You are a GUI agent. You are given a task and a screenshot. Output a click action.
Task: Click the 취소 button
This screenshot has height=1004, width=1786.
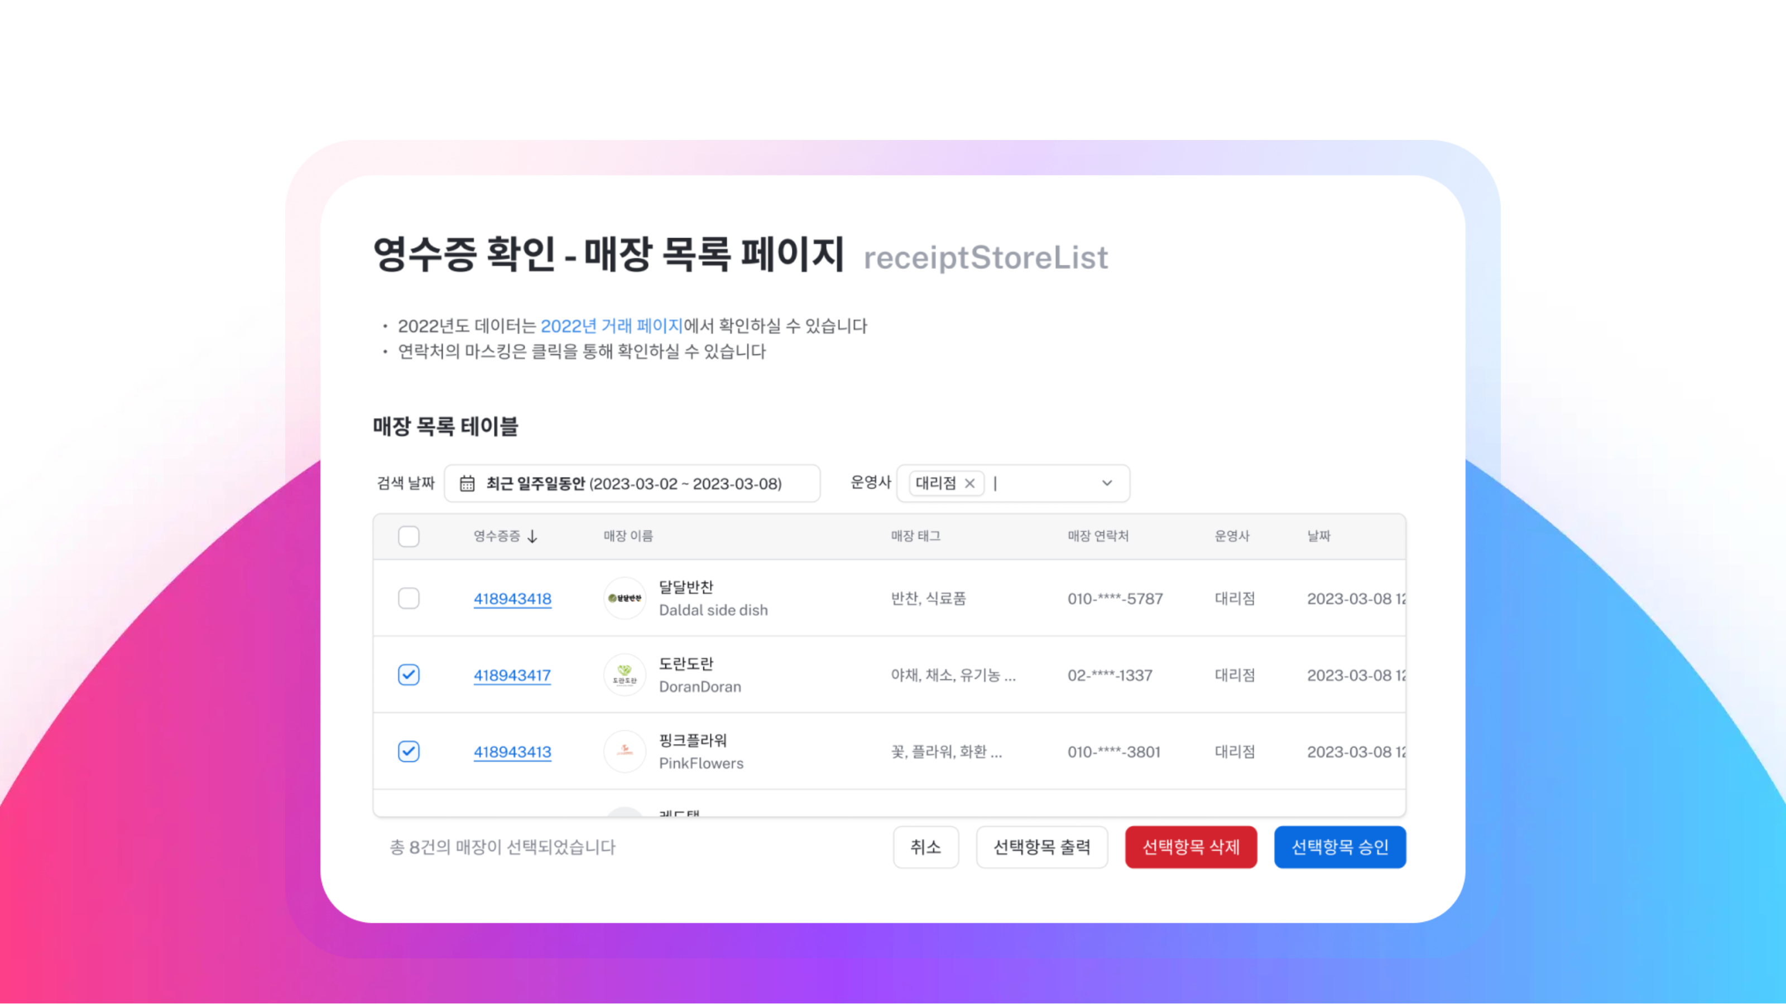tap(925, 847)
